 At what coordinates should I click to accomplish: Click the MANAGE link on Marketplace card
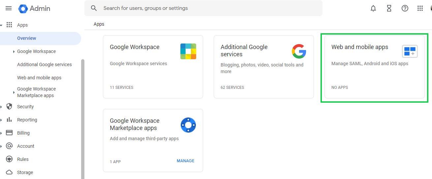185,161
